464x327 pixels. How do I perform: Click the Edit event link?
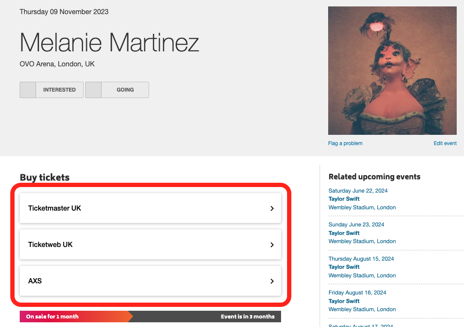click(x=445, y=143)
